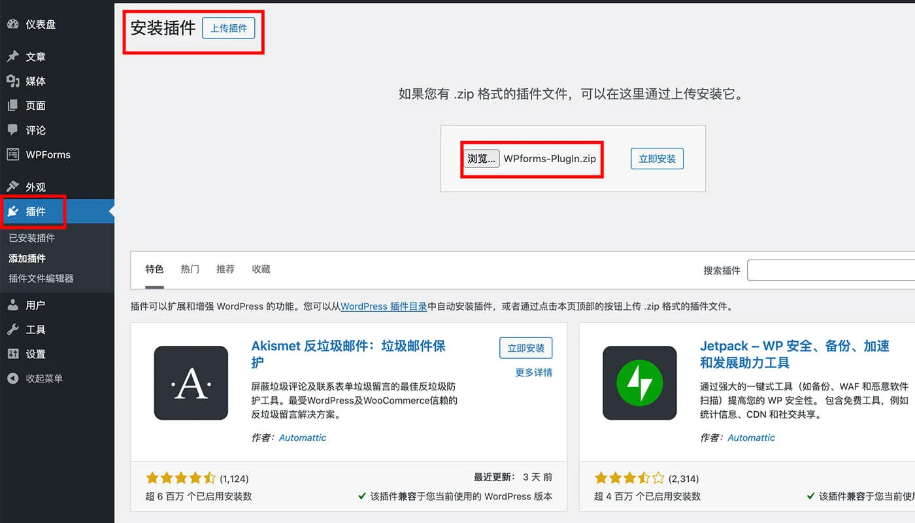Open the WordPress 插件目录 link
The height and width of the screenshot is (523, 915).
(384, 306)
